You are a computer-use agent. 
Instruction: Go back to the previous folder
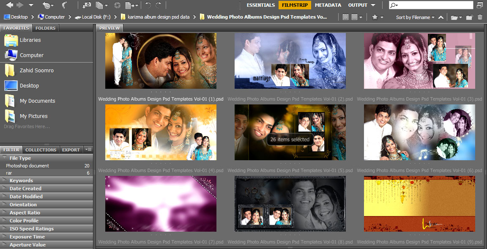tap(10, 5)
